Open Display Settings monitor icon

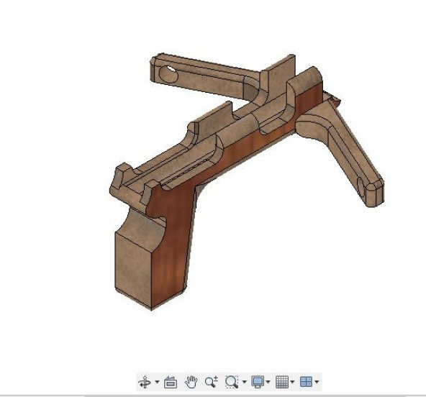258,382
